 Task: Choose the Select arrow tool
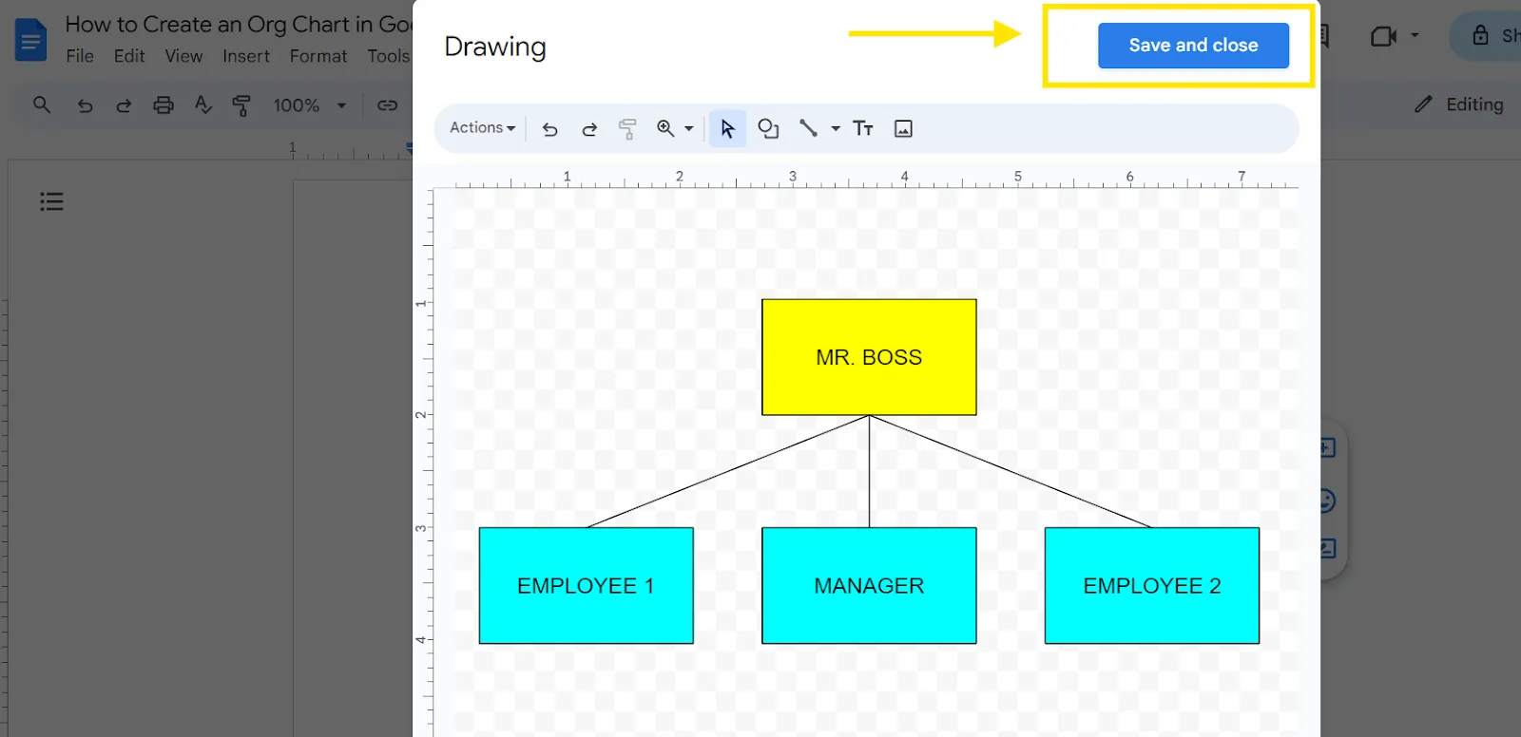(x=727, y=128)
